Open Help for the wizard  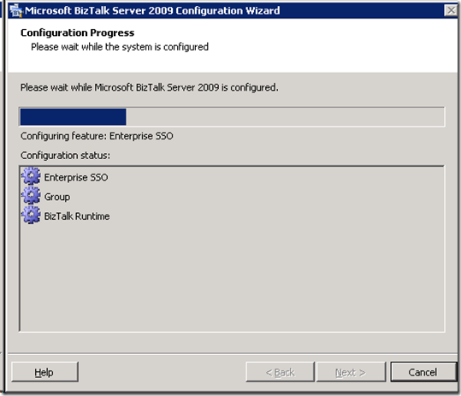[x=44, y=372]
